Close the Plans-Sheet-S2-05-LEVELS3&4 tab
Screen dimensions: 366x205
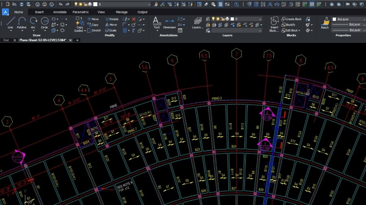click(x=70, y=40)
